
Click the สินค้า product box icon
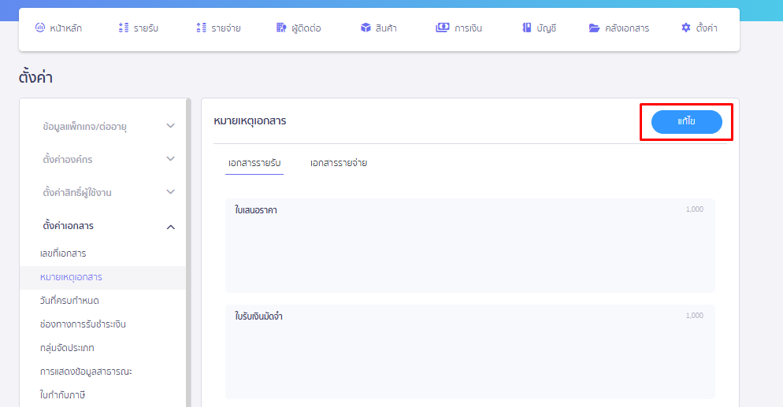[366, 28]
